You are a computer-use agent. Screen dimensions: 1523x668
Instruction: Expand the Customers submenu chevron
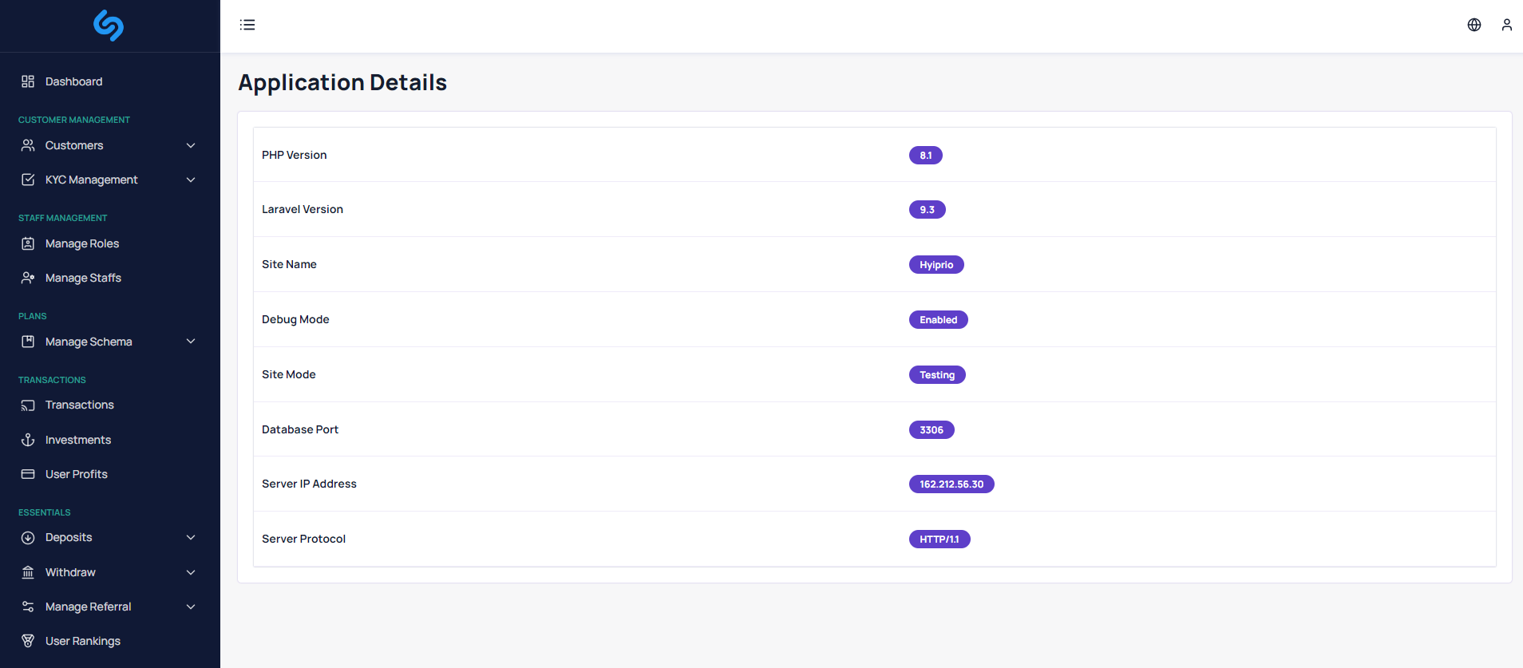pyautogui.click(x=191, y=145)
